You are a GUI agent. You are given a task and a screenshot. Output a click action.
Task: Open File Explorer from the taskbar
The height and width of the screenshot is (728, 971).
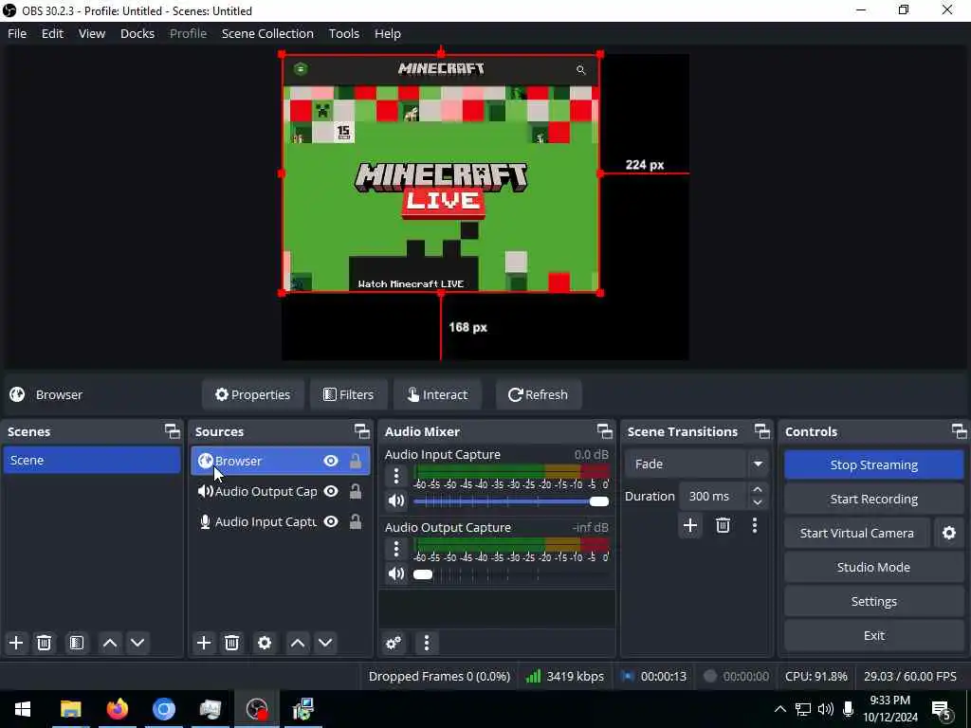tap(70, 709)
